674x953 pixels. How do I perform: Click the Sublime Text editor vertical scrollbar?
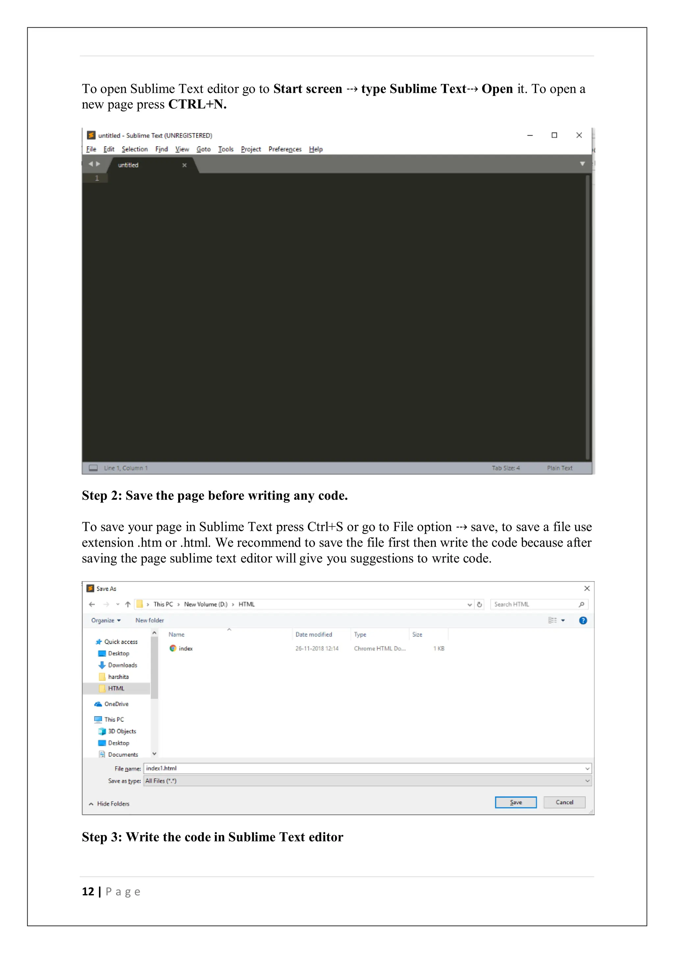pos(588,318)
